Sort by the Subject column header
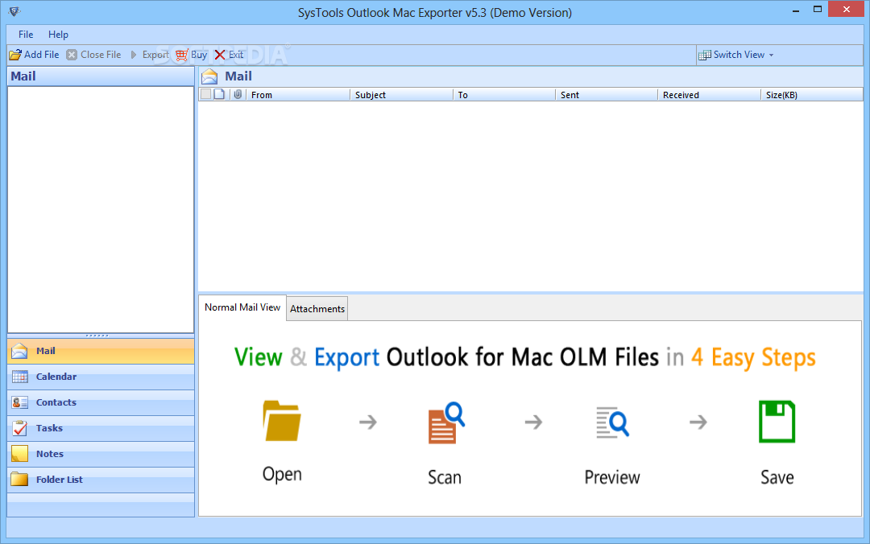The width and height of the screenshot is (870, 544). pos(402,95)
